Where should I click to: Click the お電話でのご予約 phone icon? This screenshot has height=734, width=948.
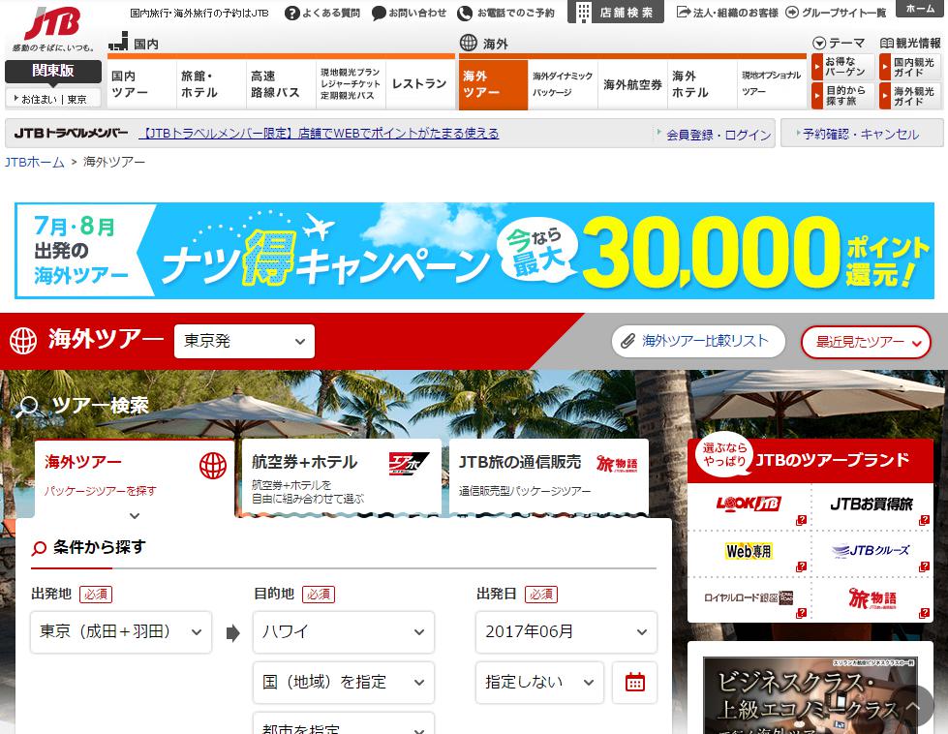coord(465,13)
